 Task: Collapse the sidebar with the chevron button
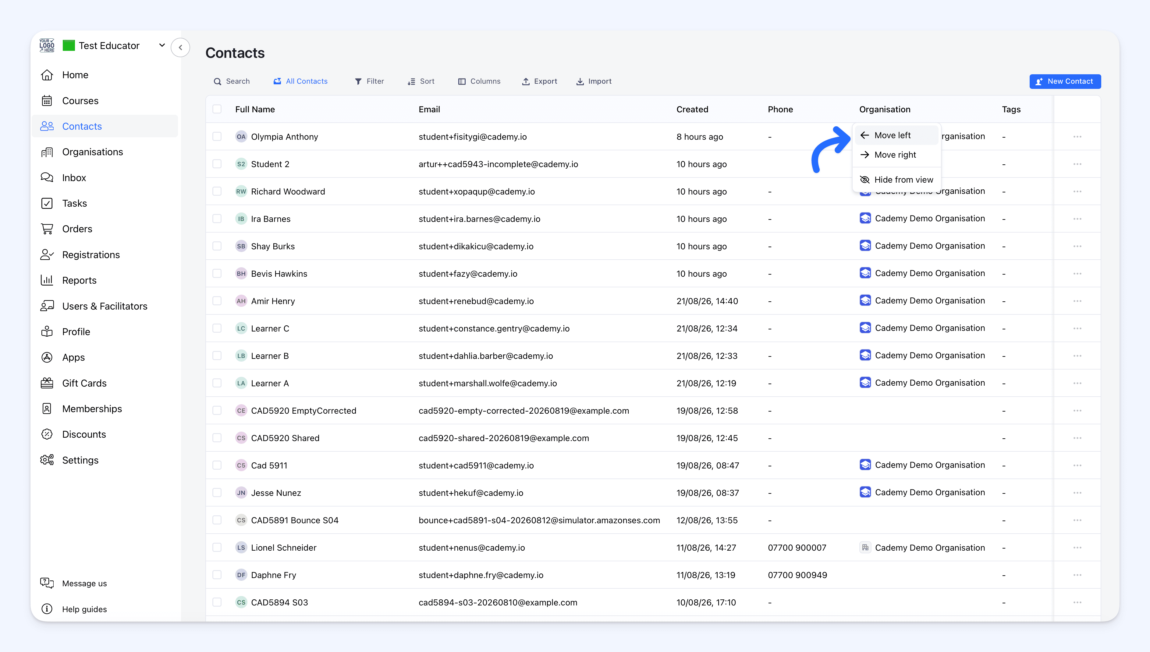click(180, 47)
